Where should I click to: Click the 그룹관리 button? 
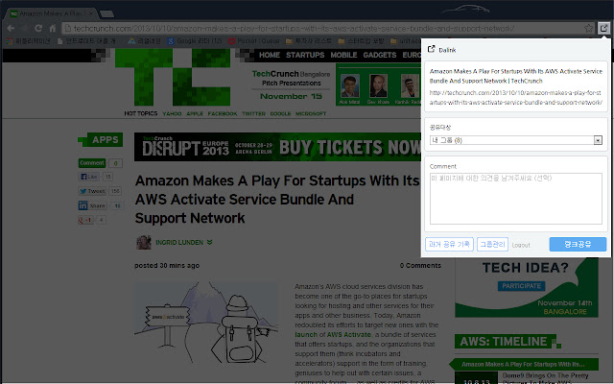pyautogui.click(x=492, y=244)
